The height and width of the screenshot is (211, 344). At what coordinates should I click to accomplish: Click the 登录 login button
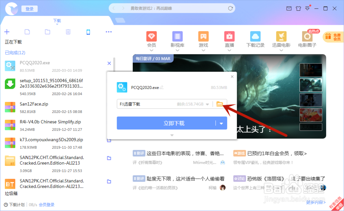29,9
